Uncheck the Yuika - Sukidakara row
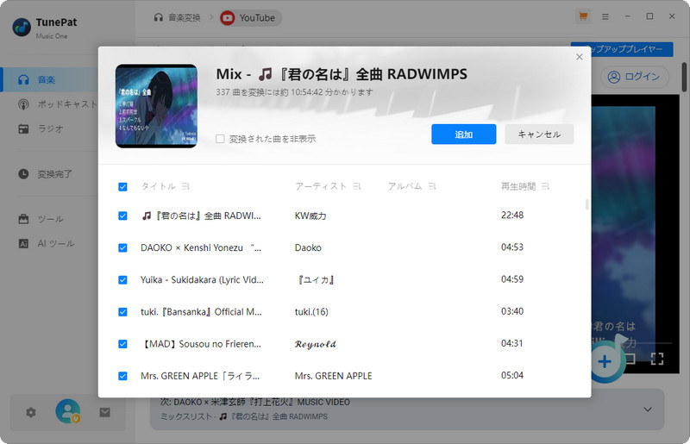The height and width of the screenshot is (444, 690). coord(122,280)
